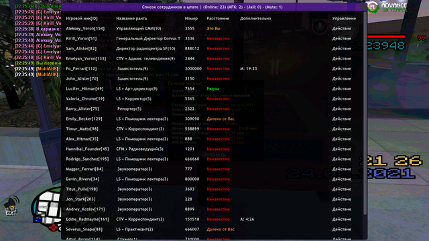This screenshot has width=429, height=241.
Task: Click Действие for Severus_Snape[88]
Action: coord(341,229)
